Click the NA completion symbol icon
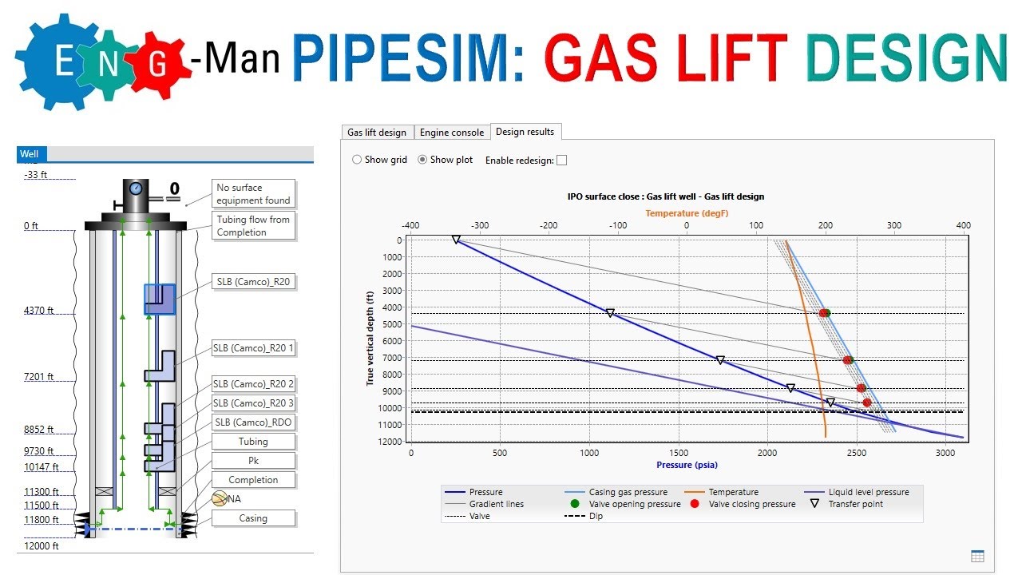The image size is (1022, 575). click(x=220, y=498)
